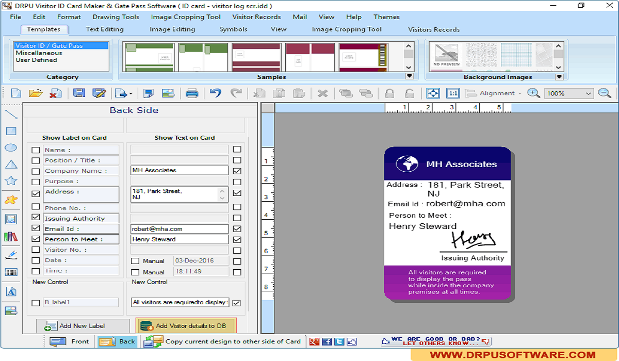This screenshot has width=619, height=361.
Task: Choose the Ellipse shape tool
Action: 11,148
